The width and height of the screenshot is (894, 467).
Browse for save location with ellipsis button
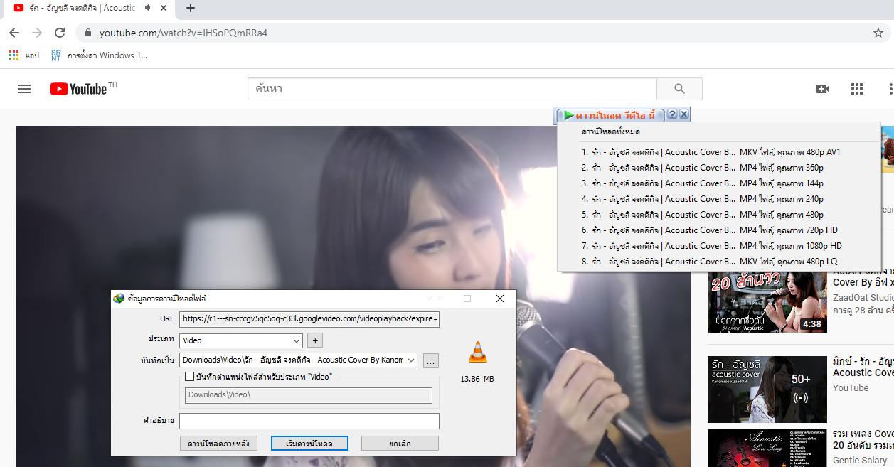click(x=430, y=361)
